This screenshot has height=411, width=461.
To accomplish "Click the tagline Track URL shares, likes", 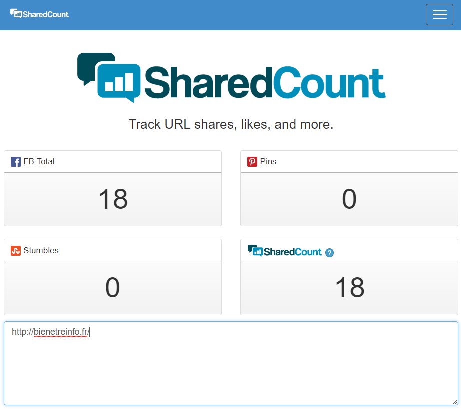I will pyautogui.click(x=231, y=124).
